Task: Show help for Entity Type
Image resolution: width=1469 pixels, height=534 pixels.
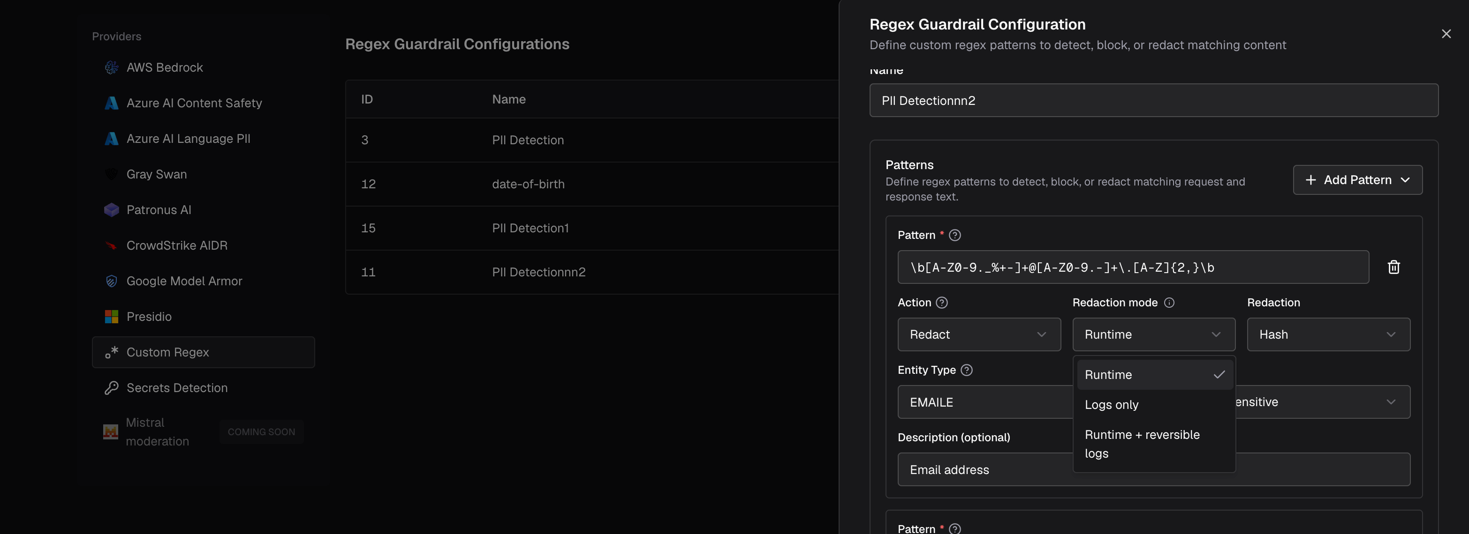Action: tap(966, 370)
